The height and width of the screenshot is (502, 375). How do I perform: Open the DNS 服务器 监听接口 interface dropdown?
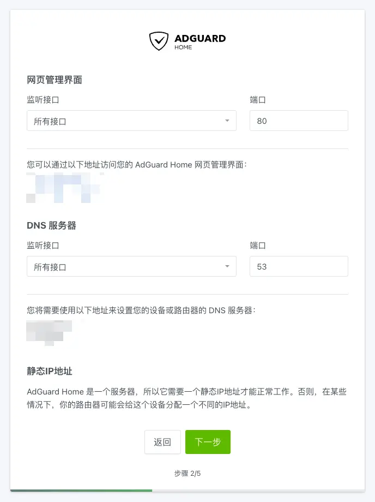coord(131,266)
